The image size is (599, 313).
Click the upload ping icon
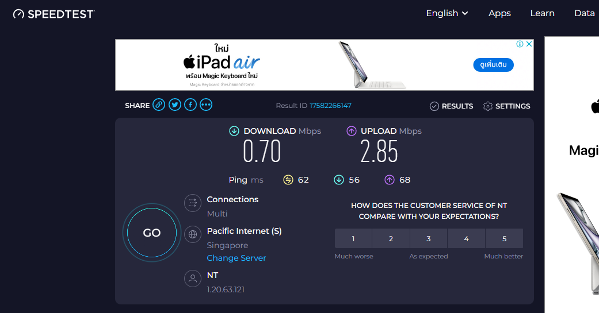(390, 180)
